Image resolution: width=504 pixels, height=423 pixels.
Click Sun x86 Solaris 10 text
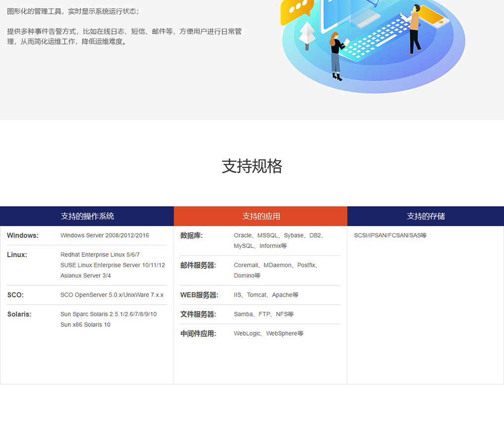(85, 324)
